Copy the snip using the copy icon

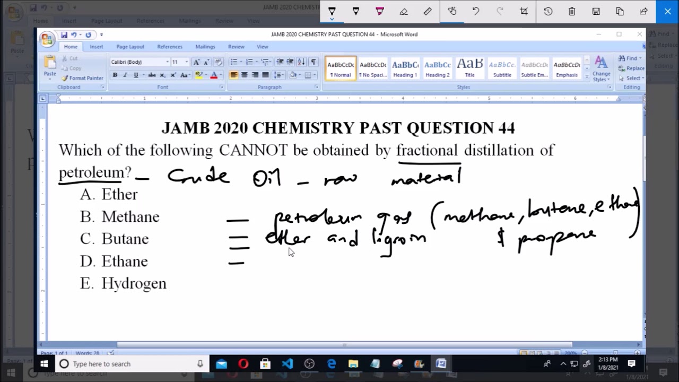point(620,11)
